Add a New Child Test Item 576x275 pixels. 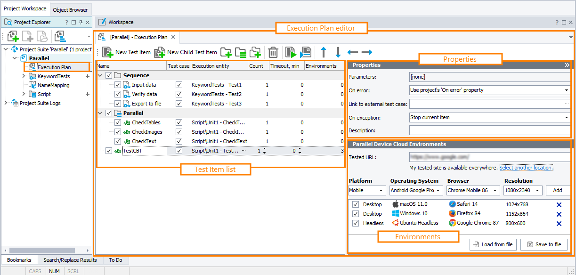point(186,52)
